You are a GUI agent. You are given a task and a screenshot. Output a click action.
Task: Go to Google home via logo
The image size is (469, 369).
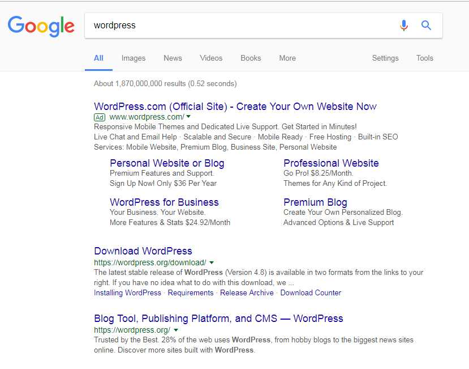coord(41,26)
